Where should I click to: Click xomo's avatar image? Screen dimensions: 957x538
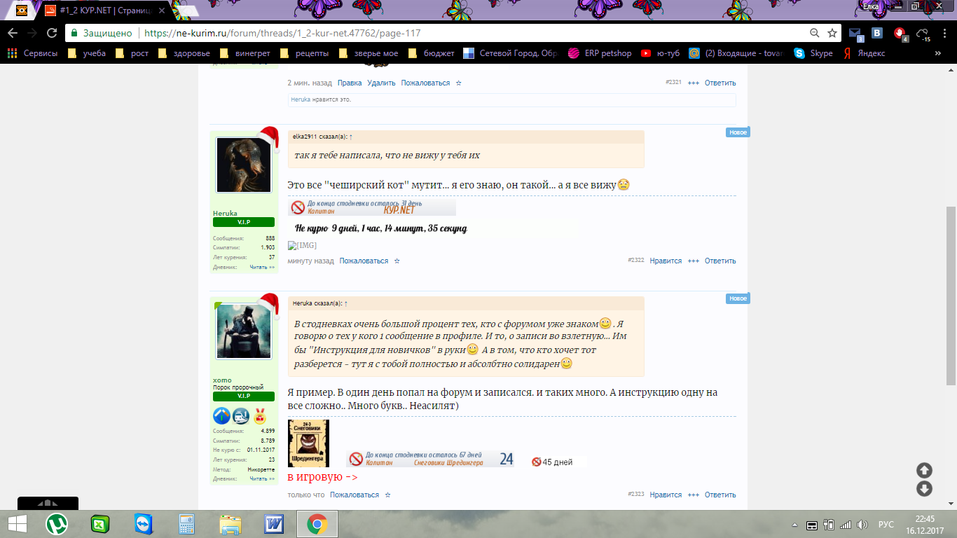coord(244,332)
